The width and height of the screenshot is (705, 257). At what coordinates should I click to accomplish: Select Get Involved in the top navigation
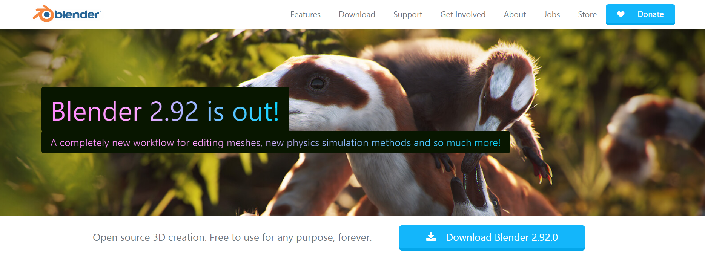[463, 14]
